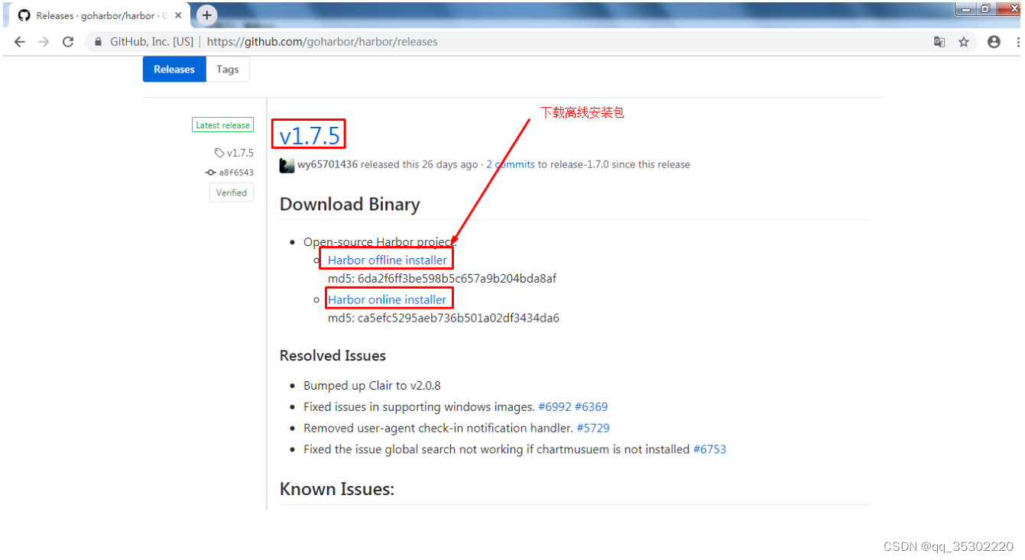Click the offline installer md5 hash text
1025x560 pixels.
(442, 279)
